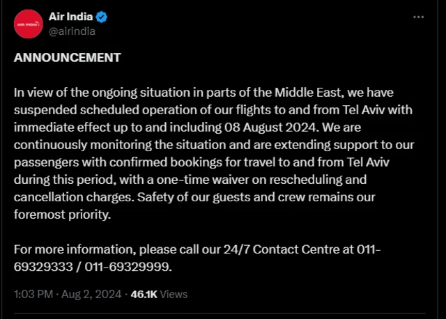The image size is (446, 319).
Task: Click the blue verified checkmark badge
Action: [101, 17]
